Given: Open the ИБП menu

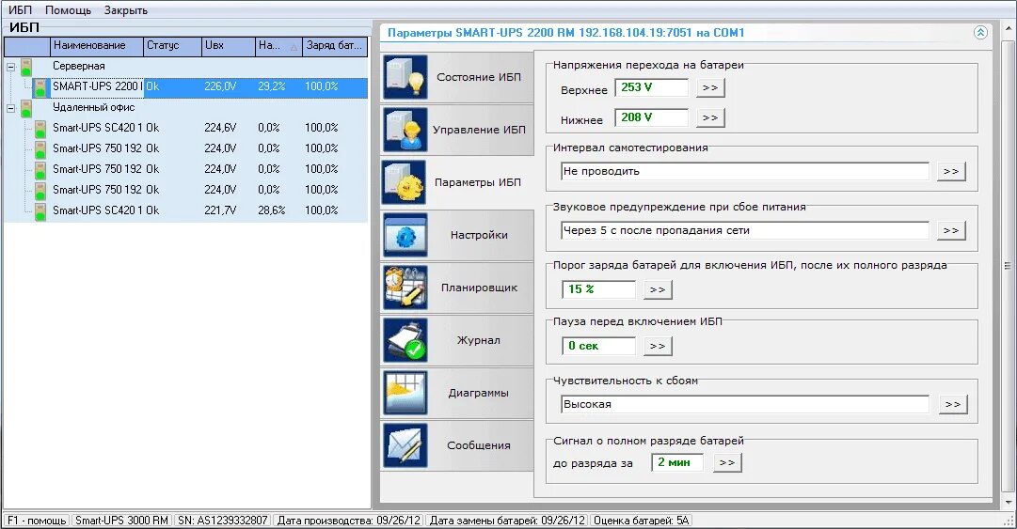Looking at the screenshot, I should (x=20, y=10).
